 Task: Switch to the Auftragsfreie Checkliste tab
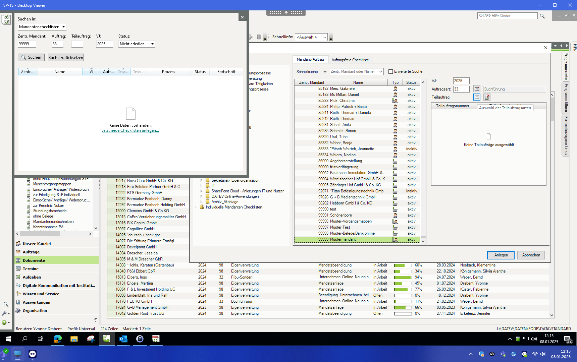350,60
